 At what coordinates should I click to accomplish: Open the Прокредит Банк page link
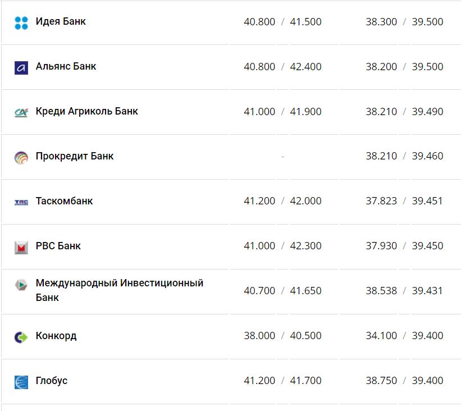click(x=74, y=156)
